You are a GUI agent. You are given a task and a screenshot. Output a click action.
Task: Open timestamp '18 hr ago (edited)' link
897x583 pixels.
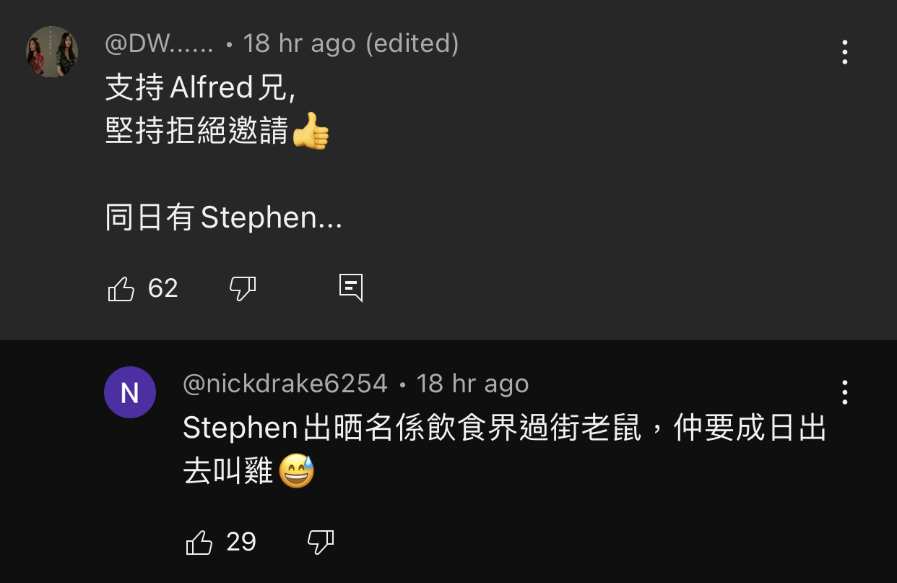point(351,43)
